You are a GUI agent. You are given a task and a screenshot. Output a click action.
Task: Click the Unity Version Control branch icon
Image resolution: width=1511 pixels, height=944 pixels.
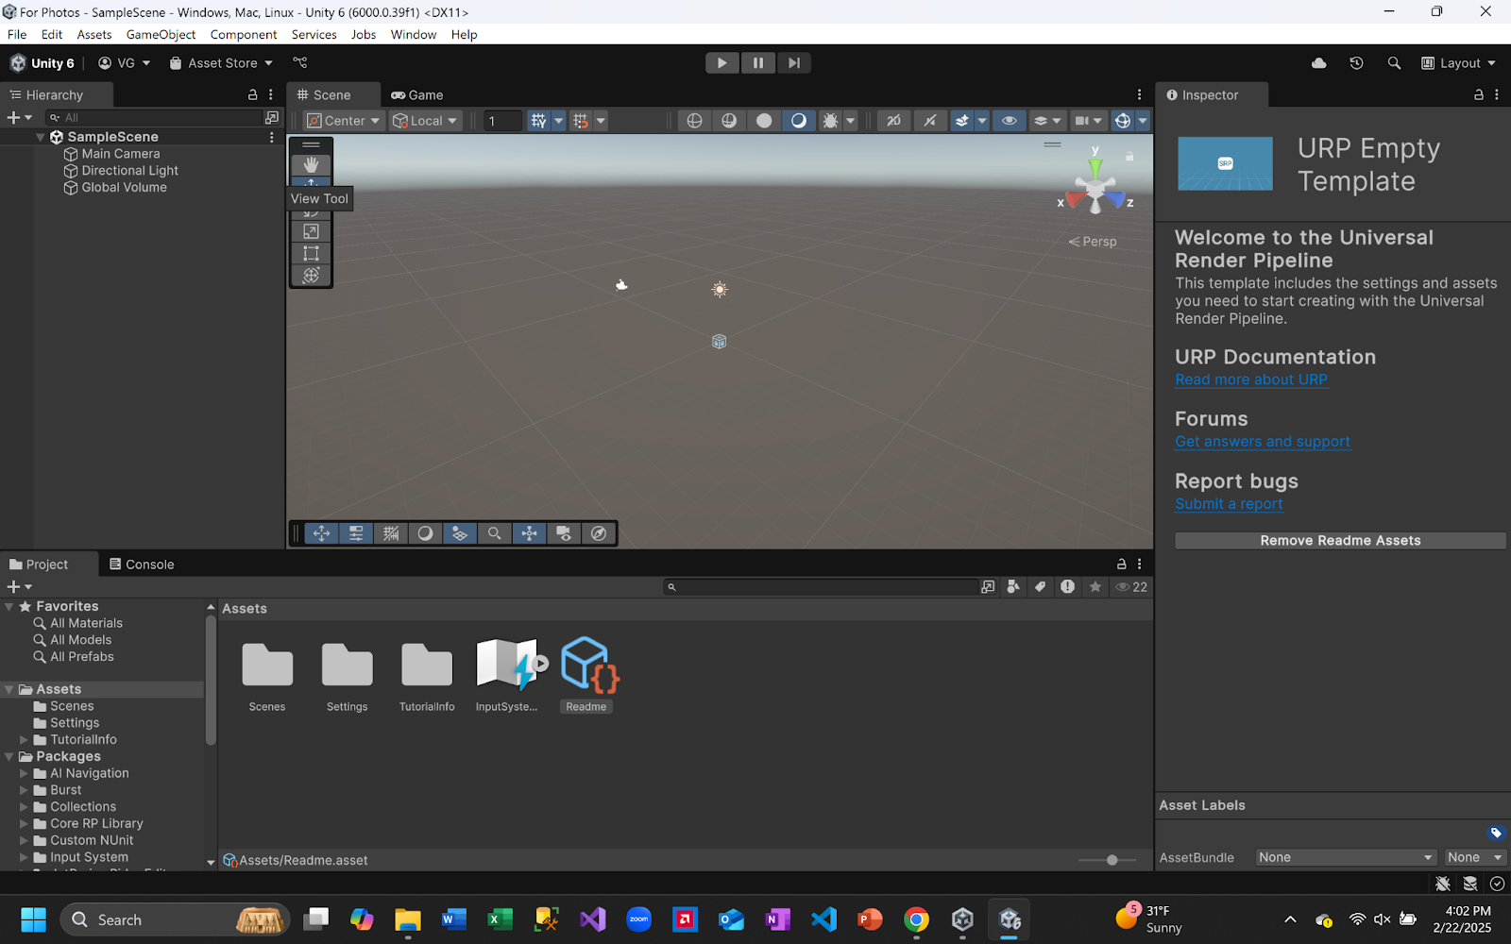(300, 62)
